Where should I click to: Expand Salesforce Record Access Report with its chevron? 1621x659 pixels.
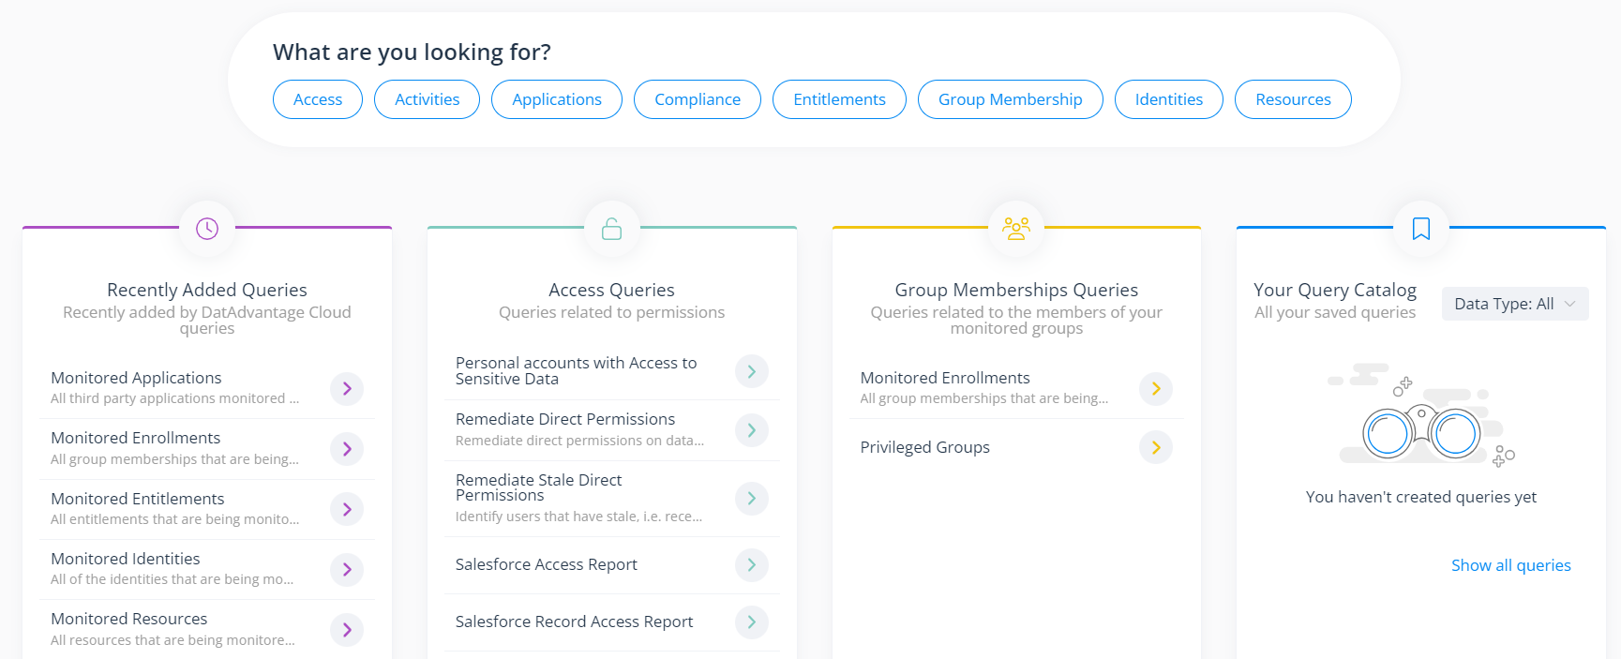click(751, 622)
